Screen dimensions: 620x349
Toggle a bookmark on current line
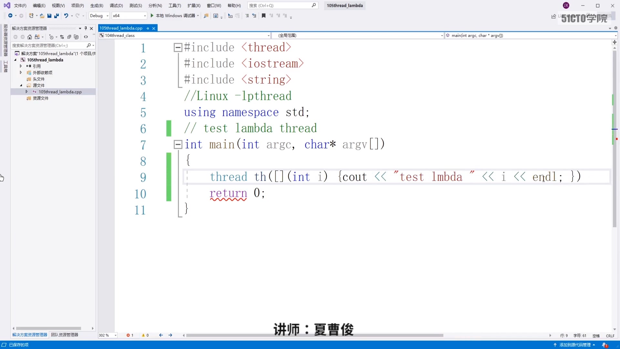(263, 16)
